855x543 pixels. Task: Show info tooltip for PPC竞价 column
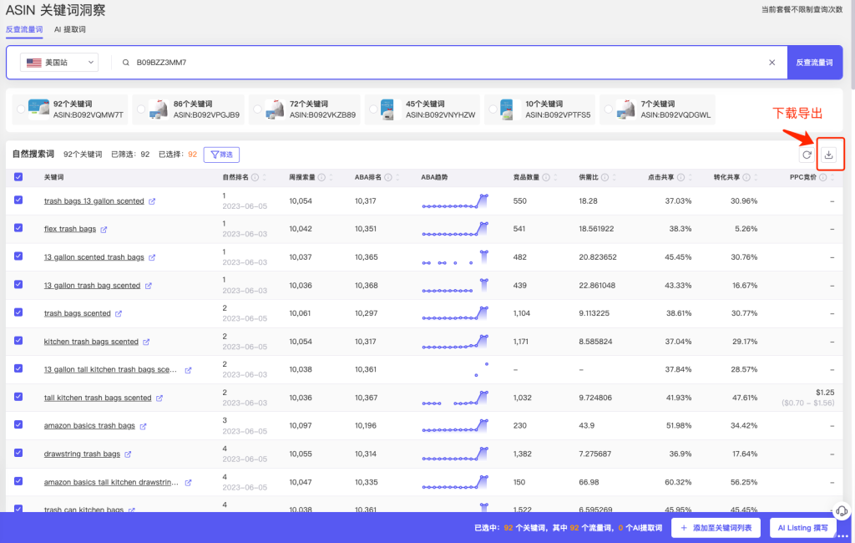pos(822,177)
